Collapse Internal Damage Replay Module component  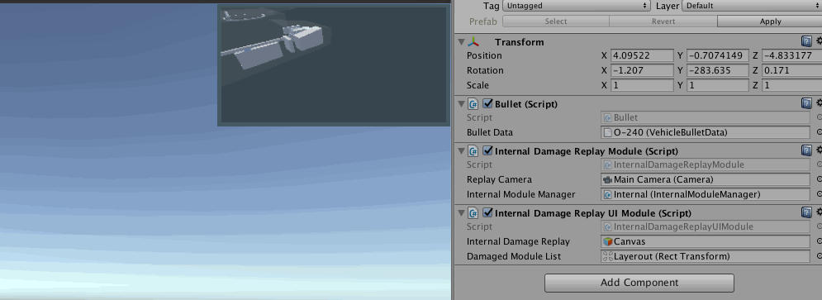coord(461,151)
